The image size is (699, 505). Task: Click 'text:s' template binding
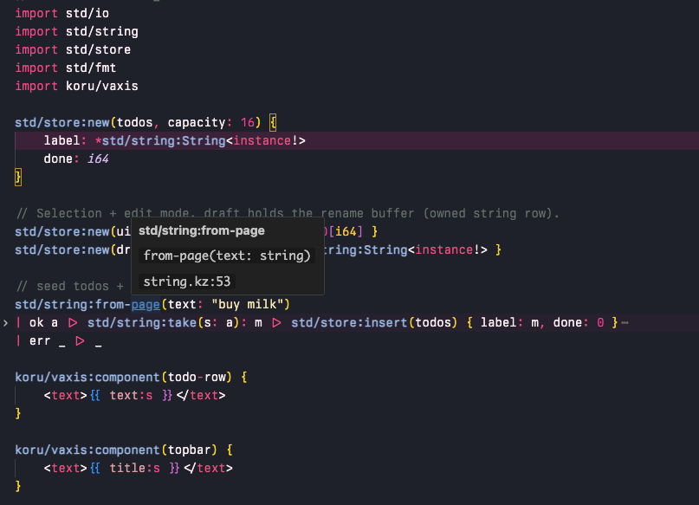pos(131,395)
